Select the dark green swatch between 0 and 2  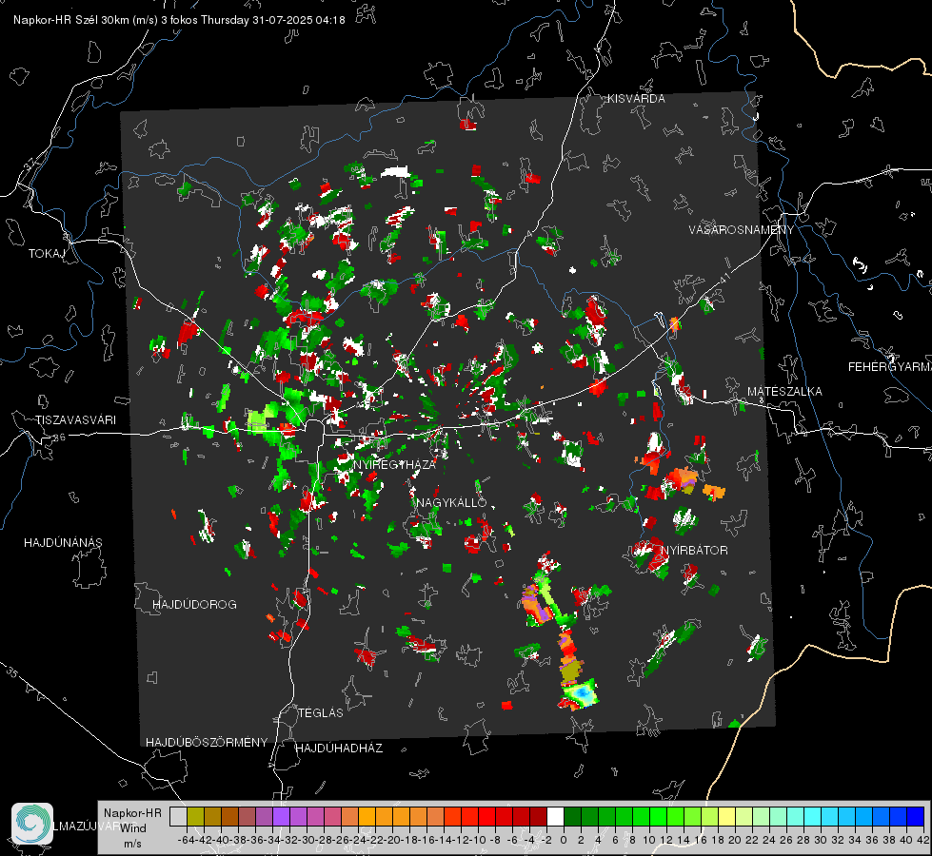click(572, 817)
